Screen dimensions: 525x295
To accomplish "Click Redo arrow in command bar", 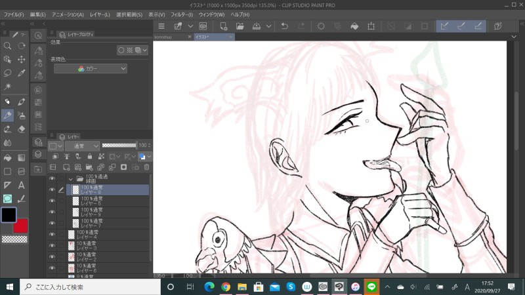I will click(301, 26).
